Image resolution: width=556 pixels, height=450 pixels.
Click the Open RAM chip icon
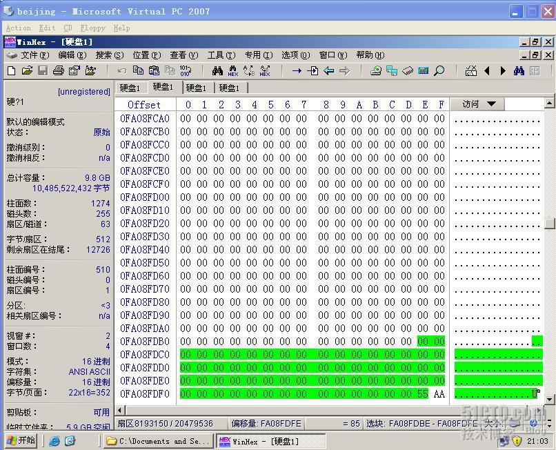pyautogui.click(x=408, y=70)
